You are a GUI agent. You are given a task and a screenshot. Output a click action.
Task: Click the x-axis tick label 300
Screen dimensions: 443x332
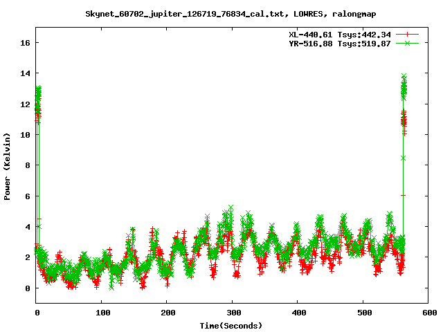pyautogui.click(x=233, y=313)
